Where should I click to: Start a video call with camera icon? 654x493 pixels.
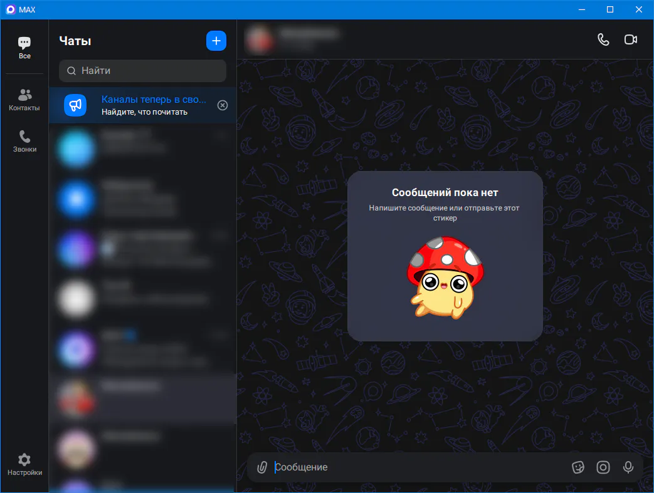[630, 39]
